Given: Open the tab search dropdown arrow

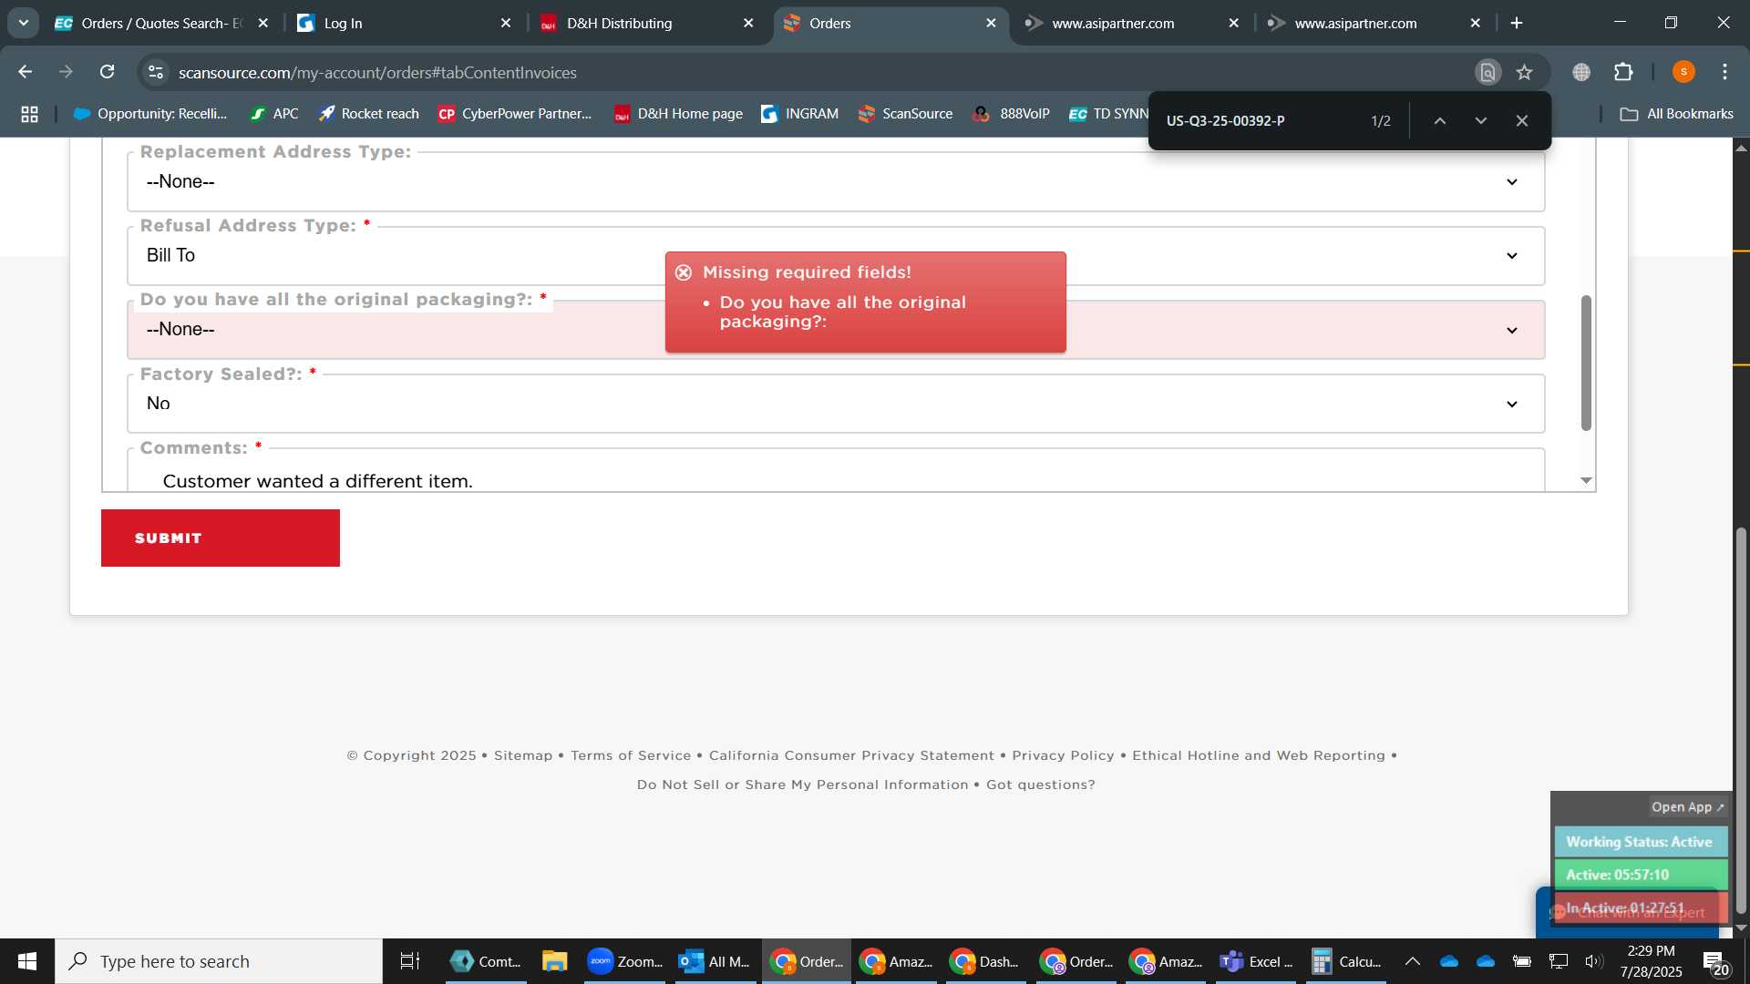Looking at the screenshot, I should coord(24,23).
